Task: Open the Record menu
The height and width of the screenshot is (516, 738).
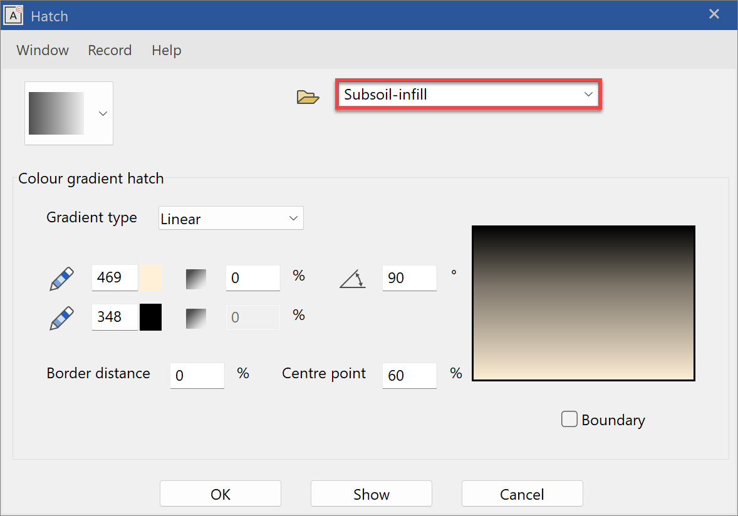Action: point(110,50)
